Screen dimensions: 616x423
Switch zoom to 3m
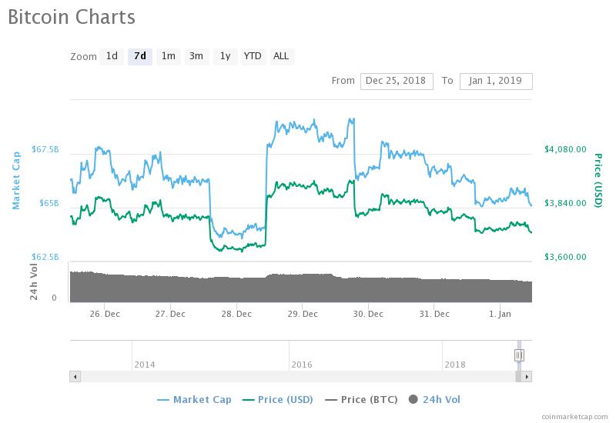coord(196,56)
